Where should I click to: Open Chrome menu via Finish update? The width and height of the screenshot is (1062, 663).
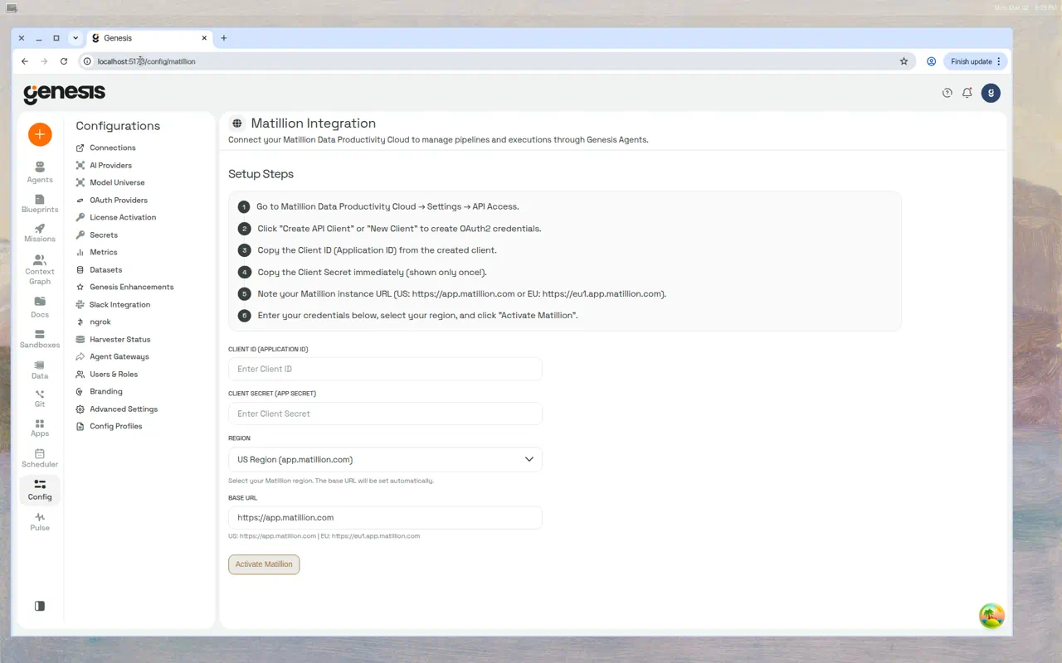[x=975, y=61]
